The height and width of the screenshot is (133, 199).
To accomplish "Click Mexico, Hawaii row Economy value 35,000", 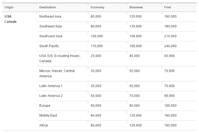I will point(96,71).
